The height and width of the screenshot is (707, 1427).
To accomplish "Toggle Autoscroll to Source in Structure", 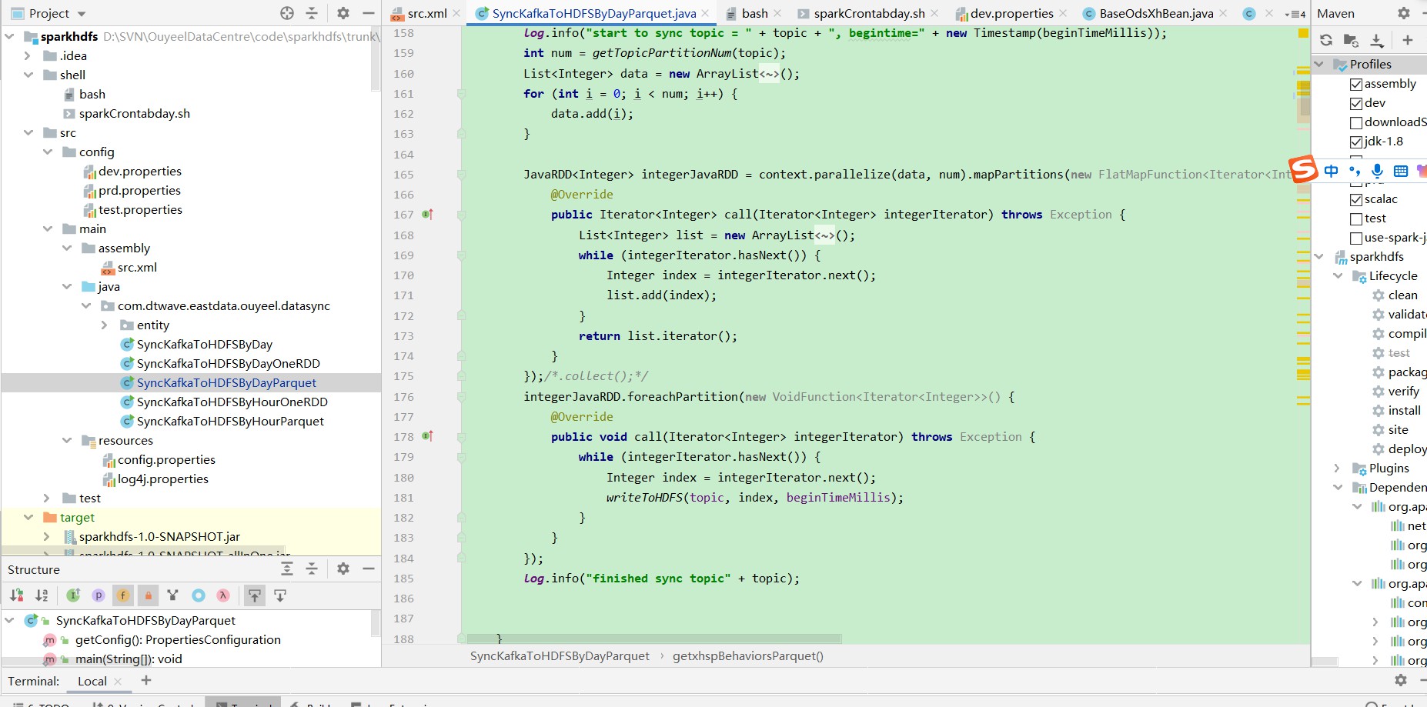I will tap(255, 595).
